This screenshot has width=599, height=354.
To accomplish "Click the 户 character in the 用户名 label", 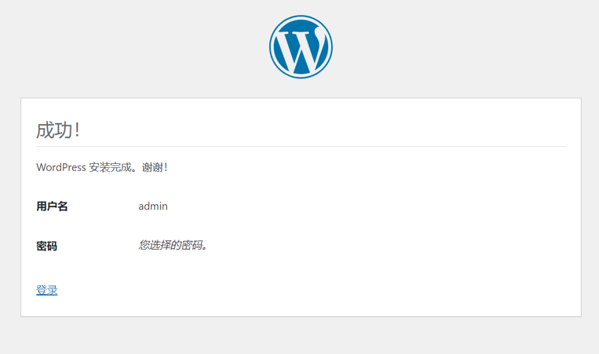I will click(52, 207).
